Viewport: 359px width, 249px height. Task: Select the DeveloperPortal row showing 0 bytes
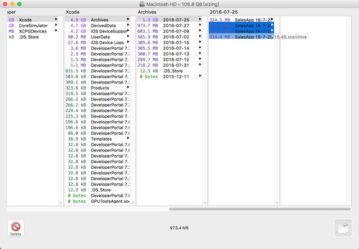[x=98, y=196]
